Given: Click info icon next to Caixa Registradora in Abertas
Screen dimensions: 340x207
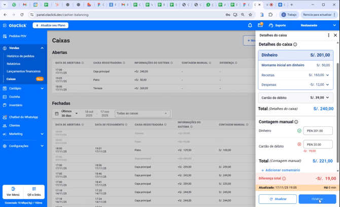Looking at the screenshot, I should click(x=124, y=63).
